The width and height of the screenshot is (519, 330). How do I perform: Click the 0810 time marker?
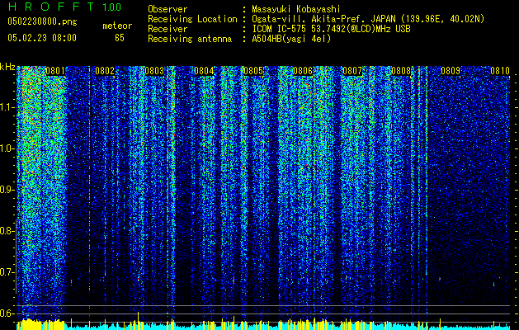click(x=500, y=71)
